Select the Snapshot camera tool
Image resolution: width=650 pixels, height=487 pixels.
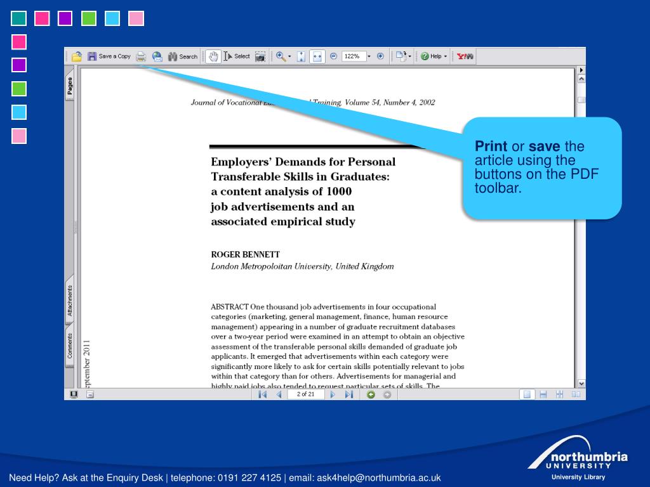(260, 56)
